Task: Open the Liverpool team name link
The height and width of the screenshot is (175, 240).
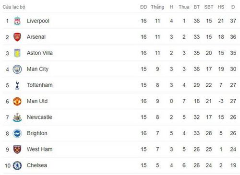Action: point(38,21)
